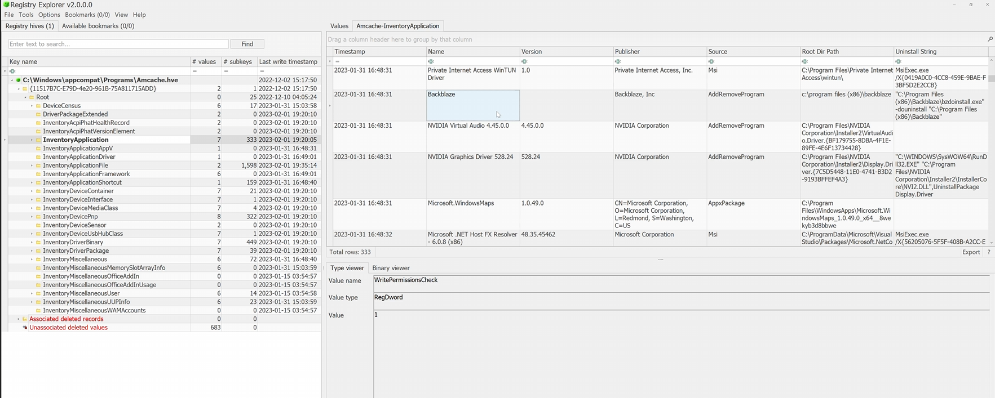Expand the DeviceCensus key
Viewport: 995px width, 398px height.
pyautogui.click(x=32, y=106)
